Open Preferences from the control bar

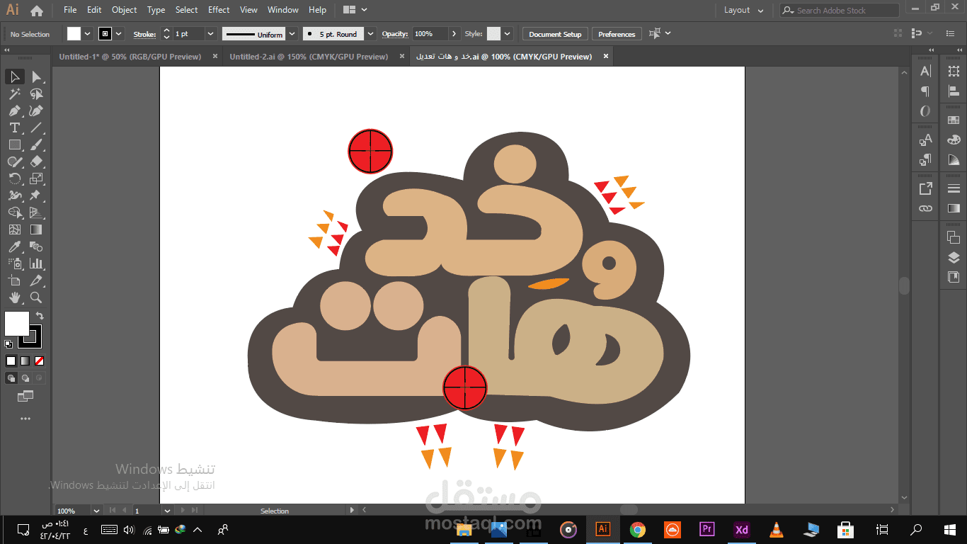[616, 33]
